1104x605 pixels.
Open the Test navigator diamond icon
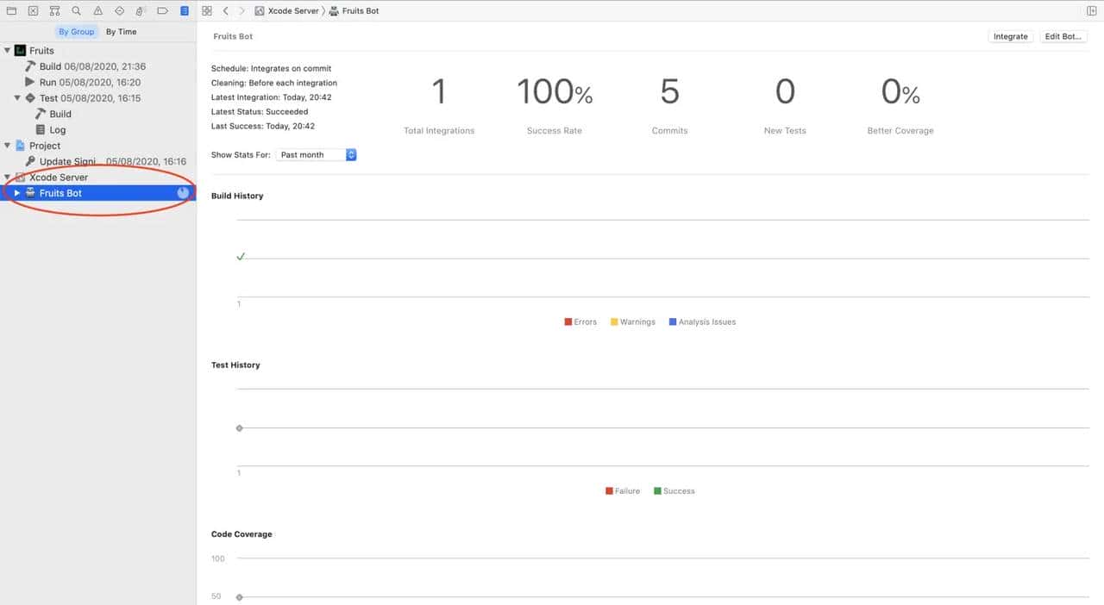119,11
